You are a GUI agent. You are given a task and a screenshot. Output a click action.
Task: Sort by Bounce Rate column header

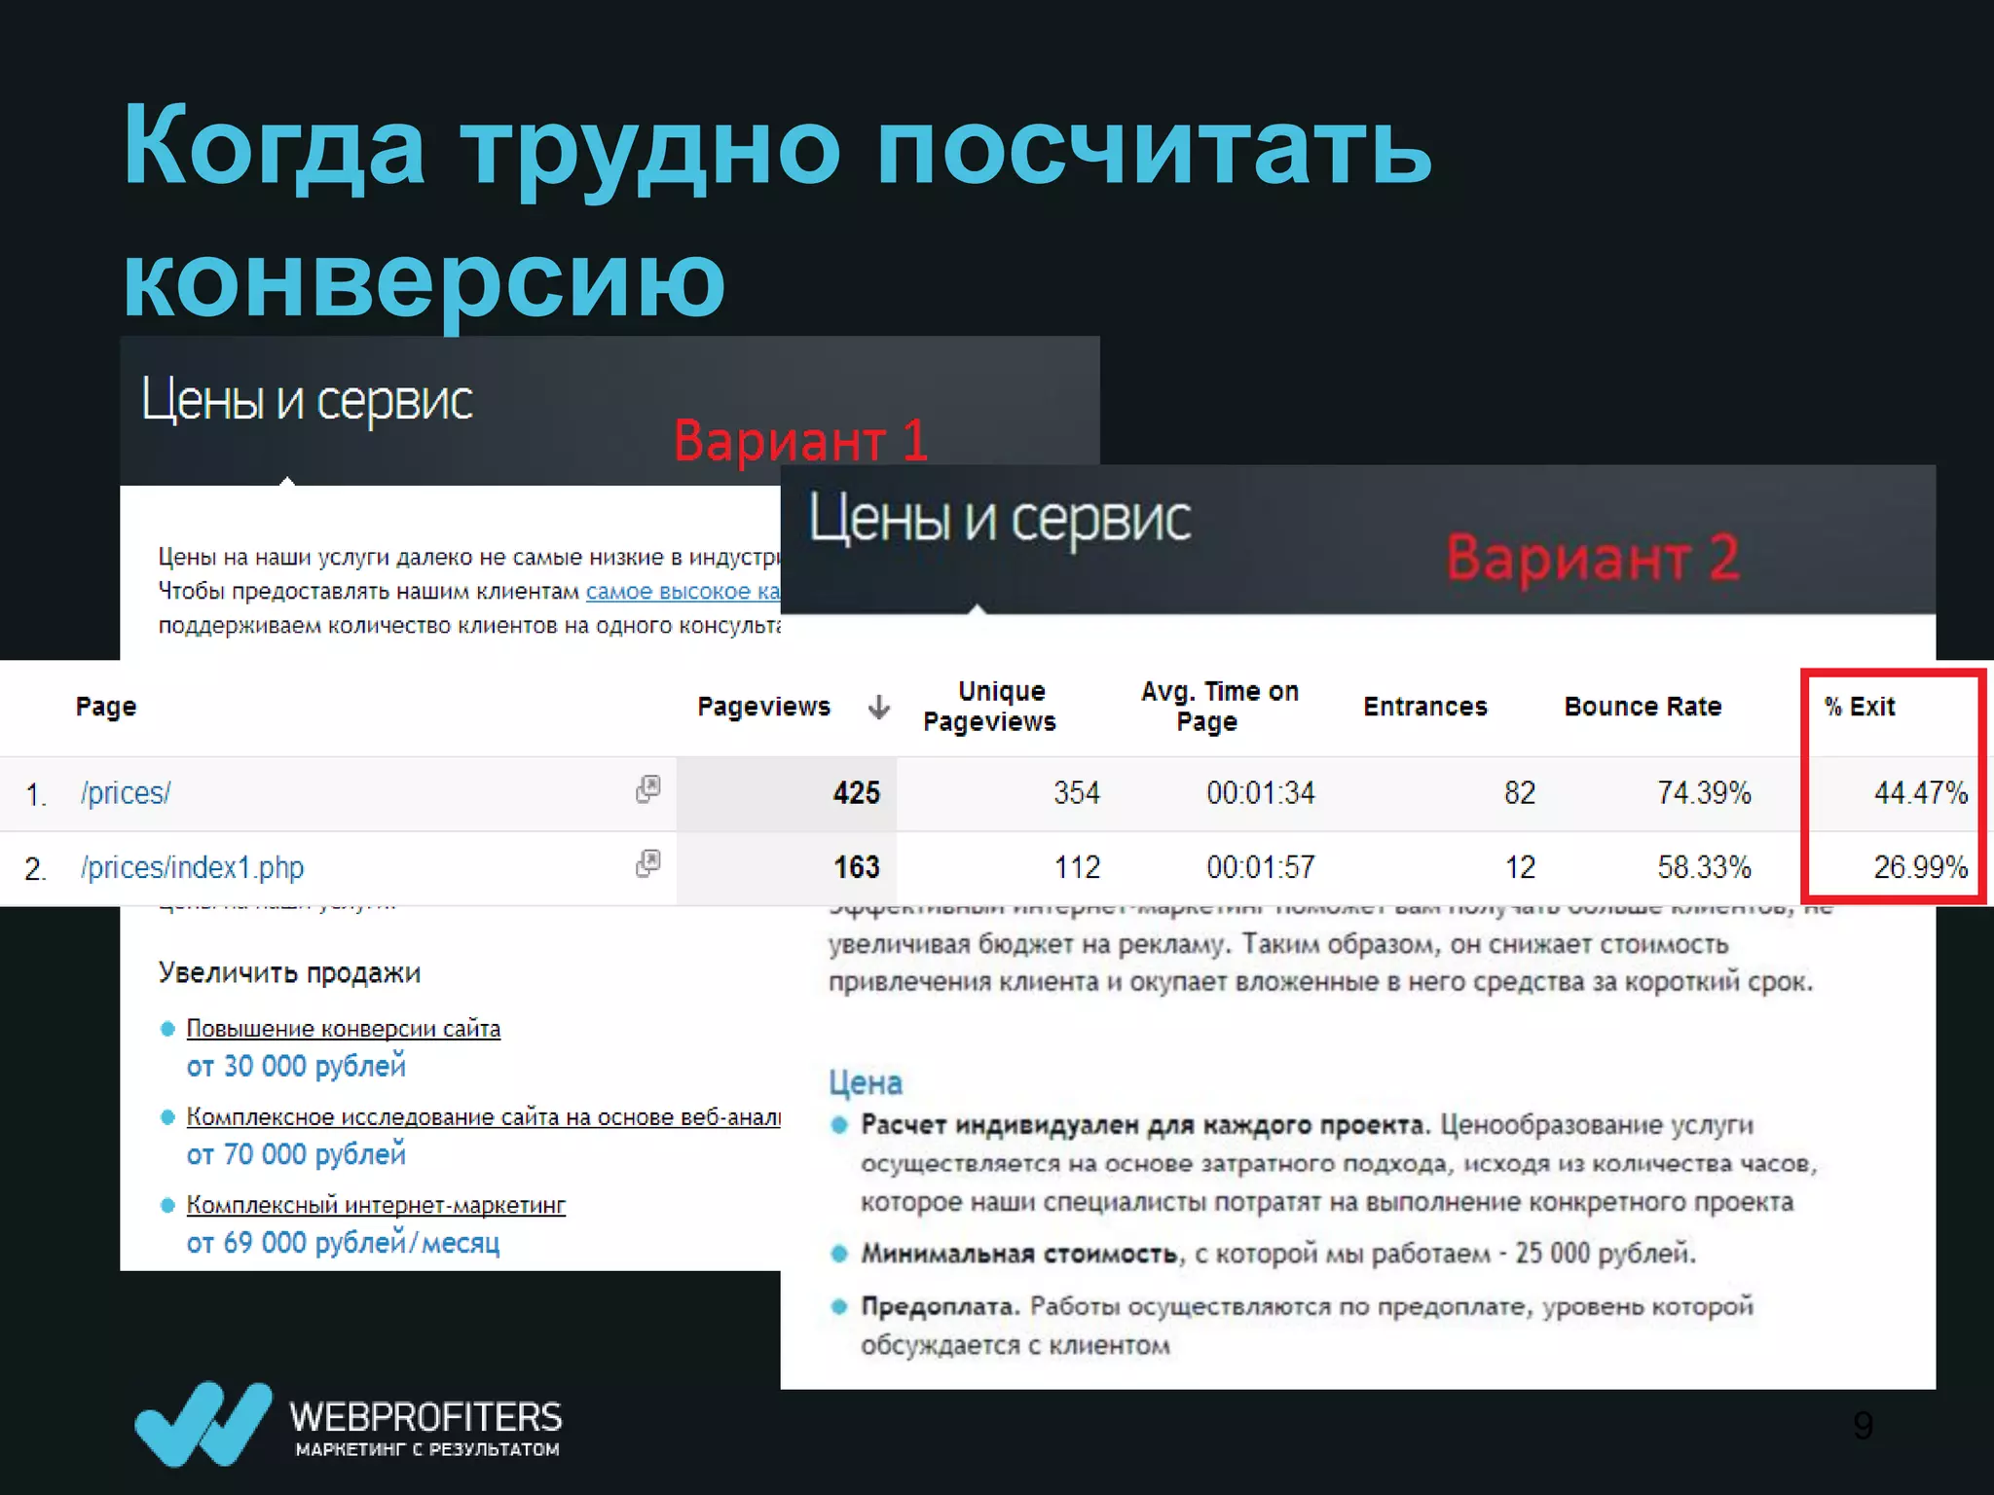pos(1643,707)
